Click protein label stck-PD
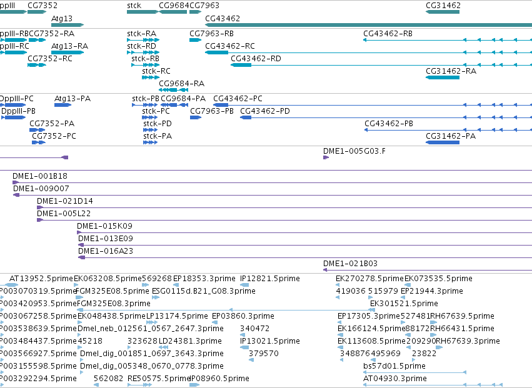This screenshot has width=532, height=388. point(158,124)
